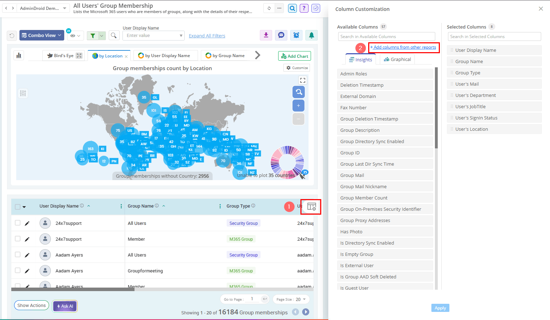Click the Search in Available Columns field
Screen dimensions: 550x320
coord(386,37)
